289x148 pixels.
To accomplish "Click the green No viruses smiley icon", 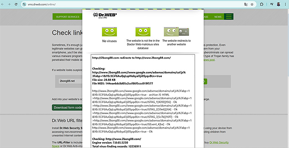I will pyautogui.click(x=109, y=32).
